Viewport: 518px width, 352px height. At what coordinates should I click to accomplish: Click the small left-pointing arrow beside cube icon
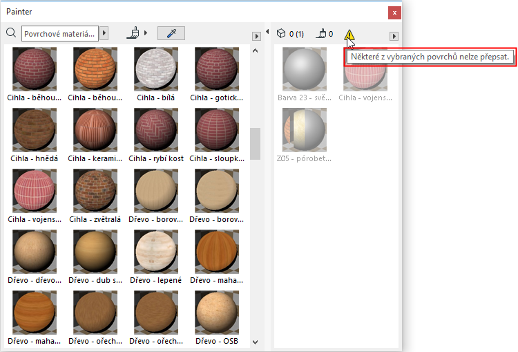click(x=268, y=32)
